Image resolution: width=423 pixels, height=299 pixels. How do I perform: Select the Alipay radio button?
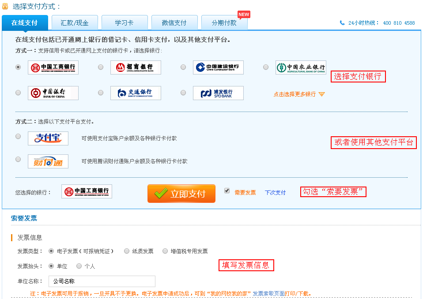tap(18, 137)
